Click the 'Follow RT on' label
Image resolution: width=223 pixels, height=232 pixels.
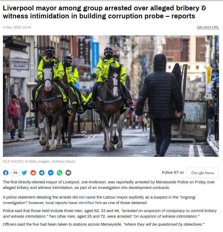coord(173,172)
